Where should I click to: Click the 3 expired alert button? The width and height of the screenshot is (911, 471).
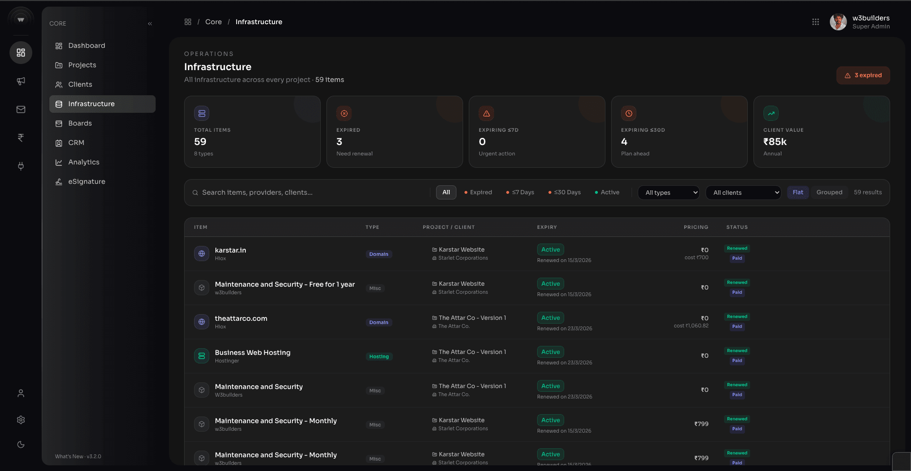(x=863, y=75)
